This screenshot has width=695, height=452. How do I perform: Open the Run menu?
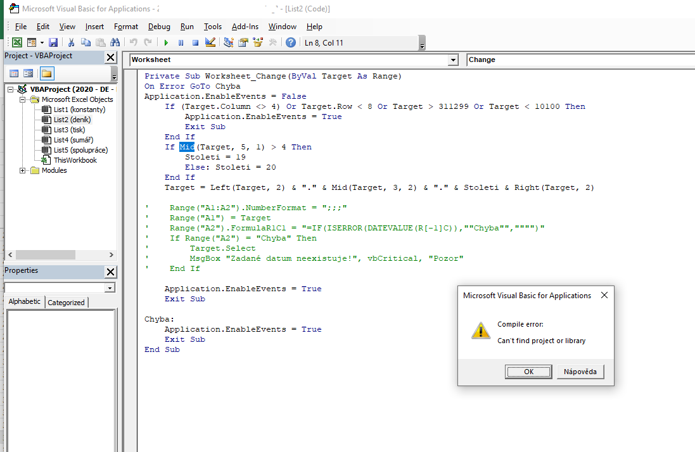pyautogui.click(x=187, y=27)
